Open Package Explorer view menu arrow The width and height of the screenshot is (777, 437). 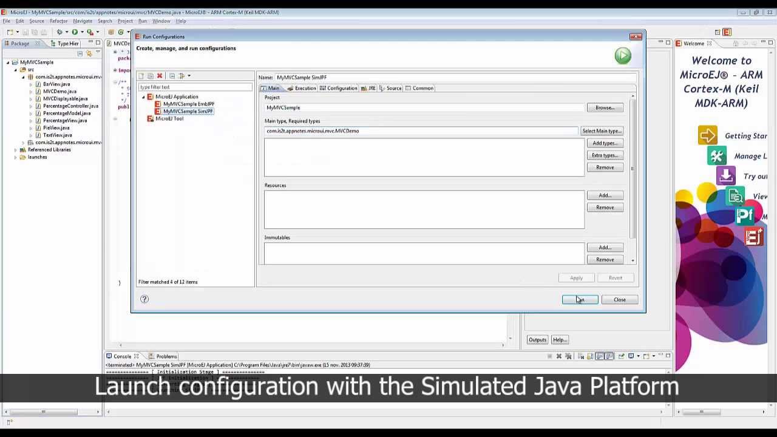(98, 53)
